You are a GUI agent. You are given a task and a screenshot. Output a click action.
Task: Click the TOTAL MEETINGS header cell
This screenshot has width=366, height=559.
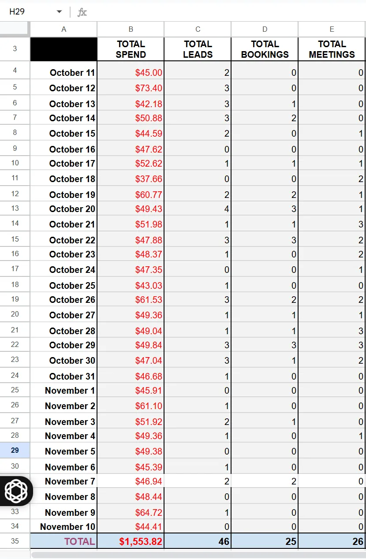pos(332,49)
